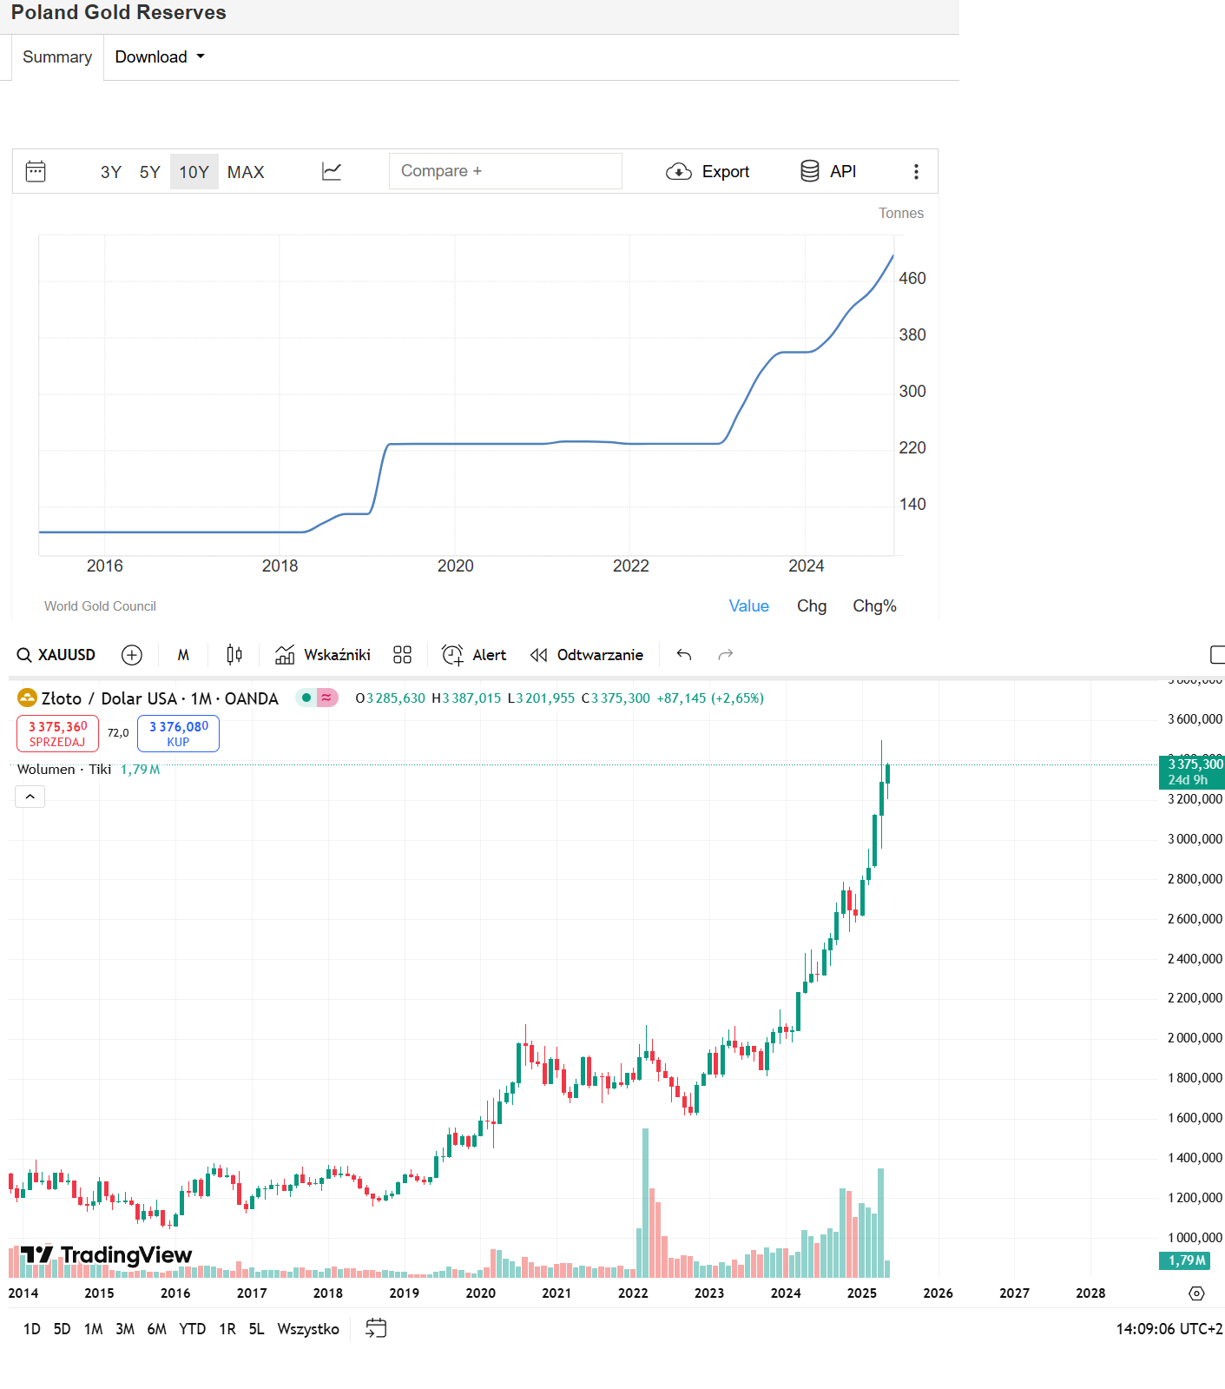This screenshot has width=1225, height=1389.
Task: Click the undo arrow icon
Action: (684, 655)
